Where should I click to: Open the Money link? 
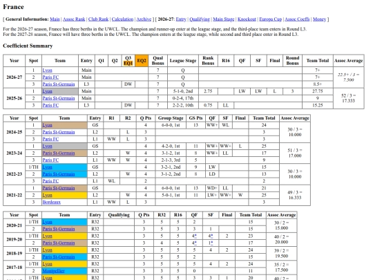(319, 19)
